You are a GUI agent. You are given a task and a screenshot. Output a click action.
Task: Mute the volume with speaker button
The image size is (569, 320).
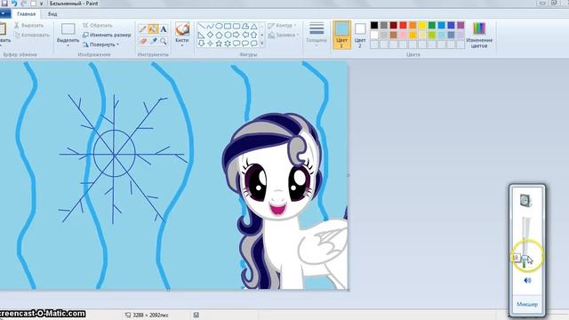click(x=527, y=280)
